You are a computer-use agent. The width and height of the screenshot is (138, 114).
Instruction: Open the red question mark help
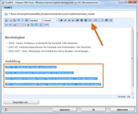6,110
